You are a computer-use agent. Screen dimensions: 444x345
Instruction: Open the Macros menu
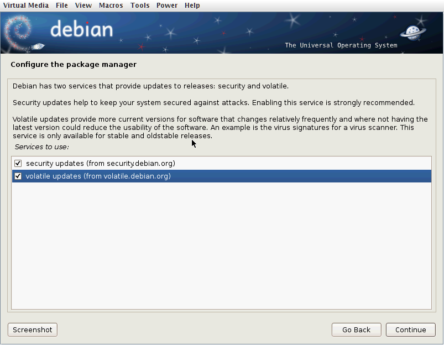(111, 6)
